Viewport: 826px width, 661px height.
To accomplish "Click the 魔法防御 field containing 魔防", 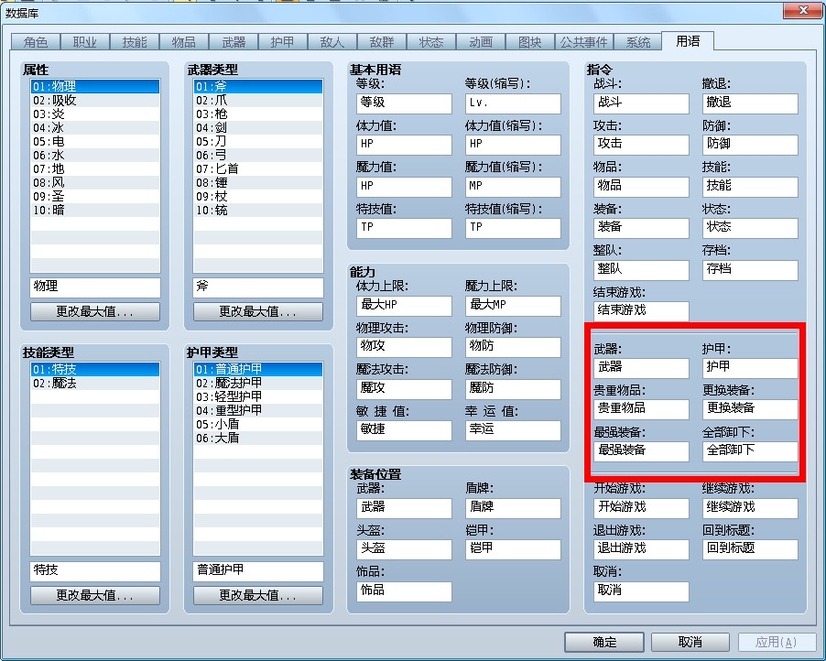I will click(x=513, y=389).
